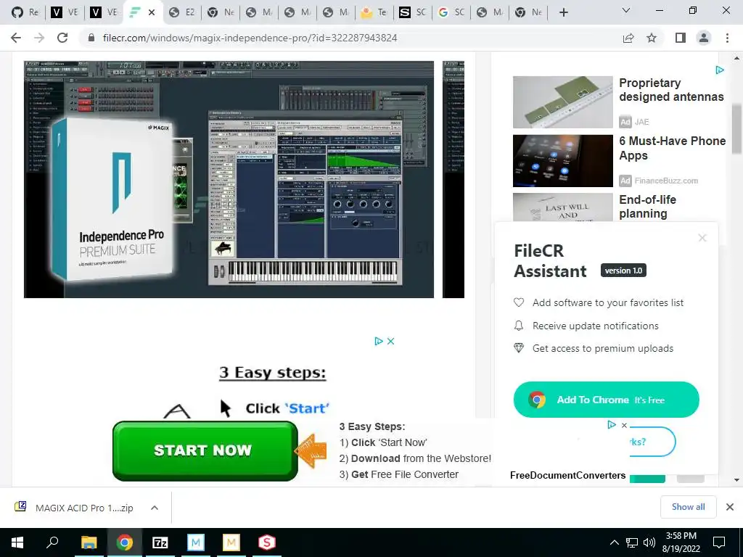Switch to the S-logo SC tab
The width and height of the screenshot is (743, 557).
pyautogui.click(x=412, y=12)
